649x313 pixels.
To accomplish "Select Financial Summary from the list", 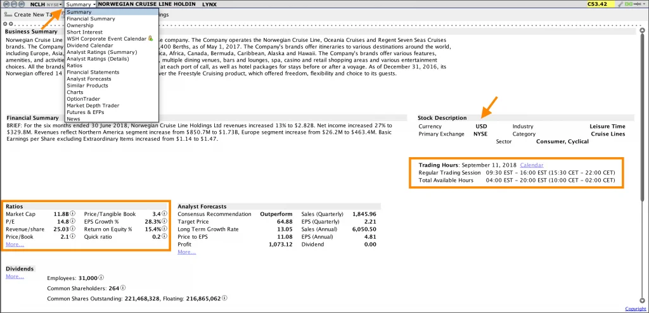I will pos(112,18).
